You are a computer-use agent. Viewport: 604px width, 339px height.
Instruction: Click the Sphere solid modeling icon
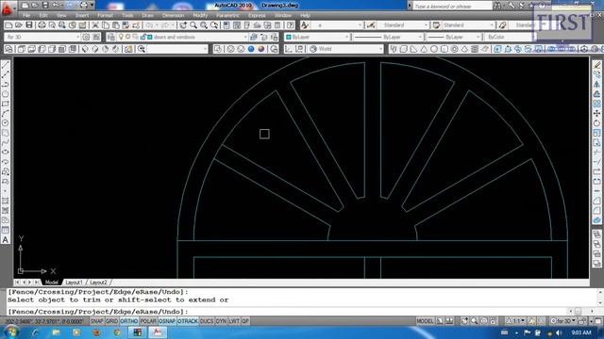(x=434, y=49)
